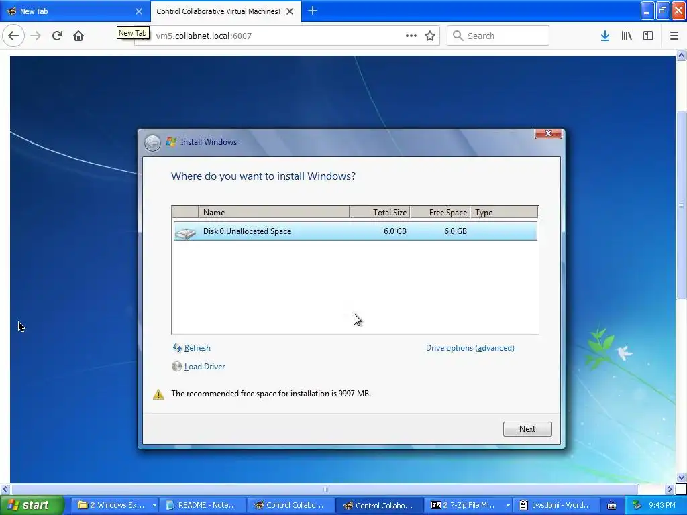Close the New Tab tab
The height and width of the screenshot is (515, 687).
[x=139, y=11]
